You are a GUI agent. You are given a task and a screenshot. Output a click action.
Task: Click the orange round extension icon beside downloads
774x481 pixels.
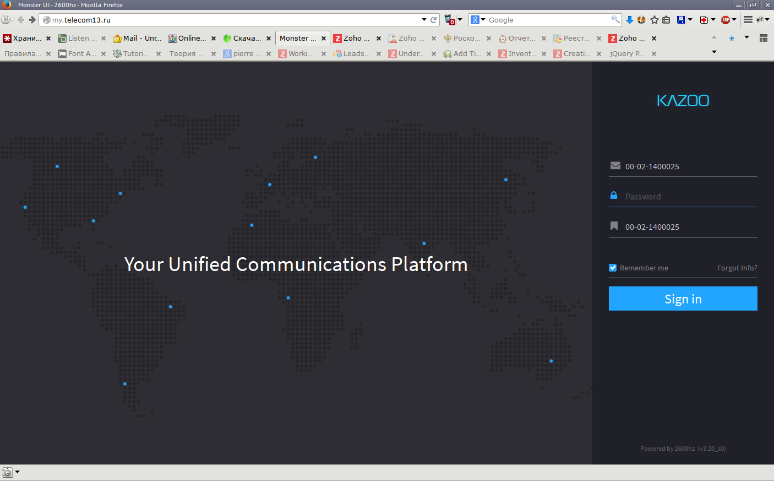click(x=641, y=20)
